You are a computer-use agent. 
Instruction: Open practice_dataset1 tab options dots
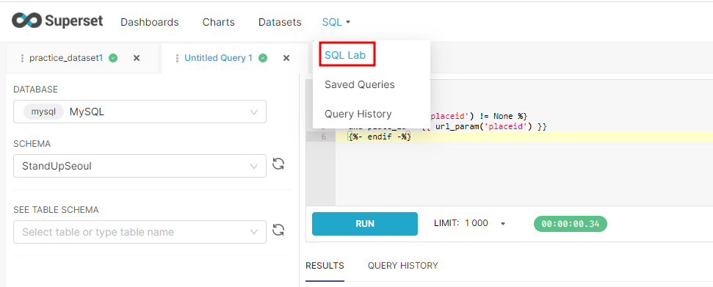pos(22,58)
